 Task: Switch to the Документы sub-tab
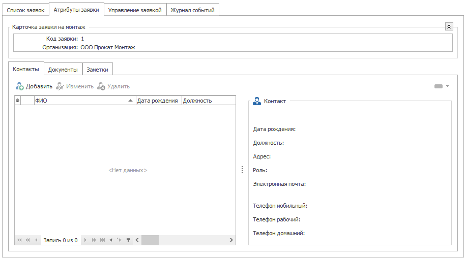click(63, 70)
